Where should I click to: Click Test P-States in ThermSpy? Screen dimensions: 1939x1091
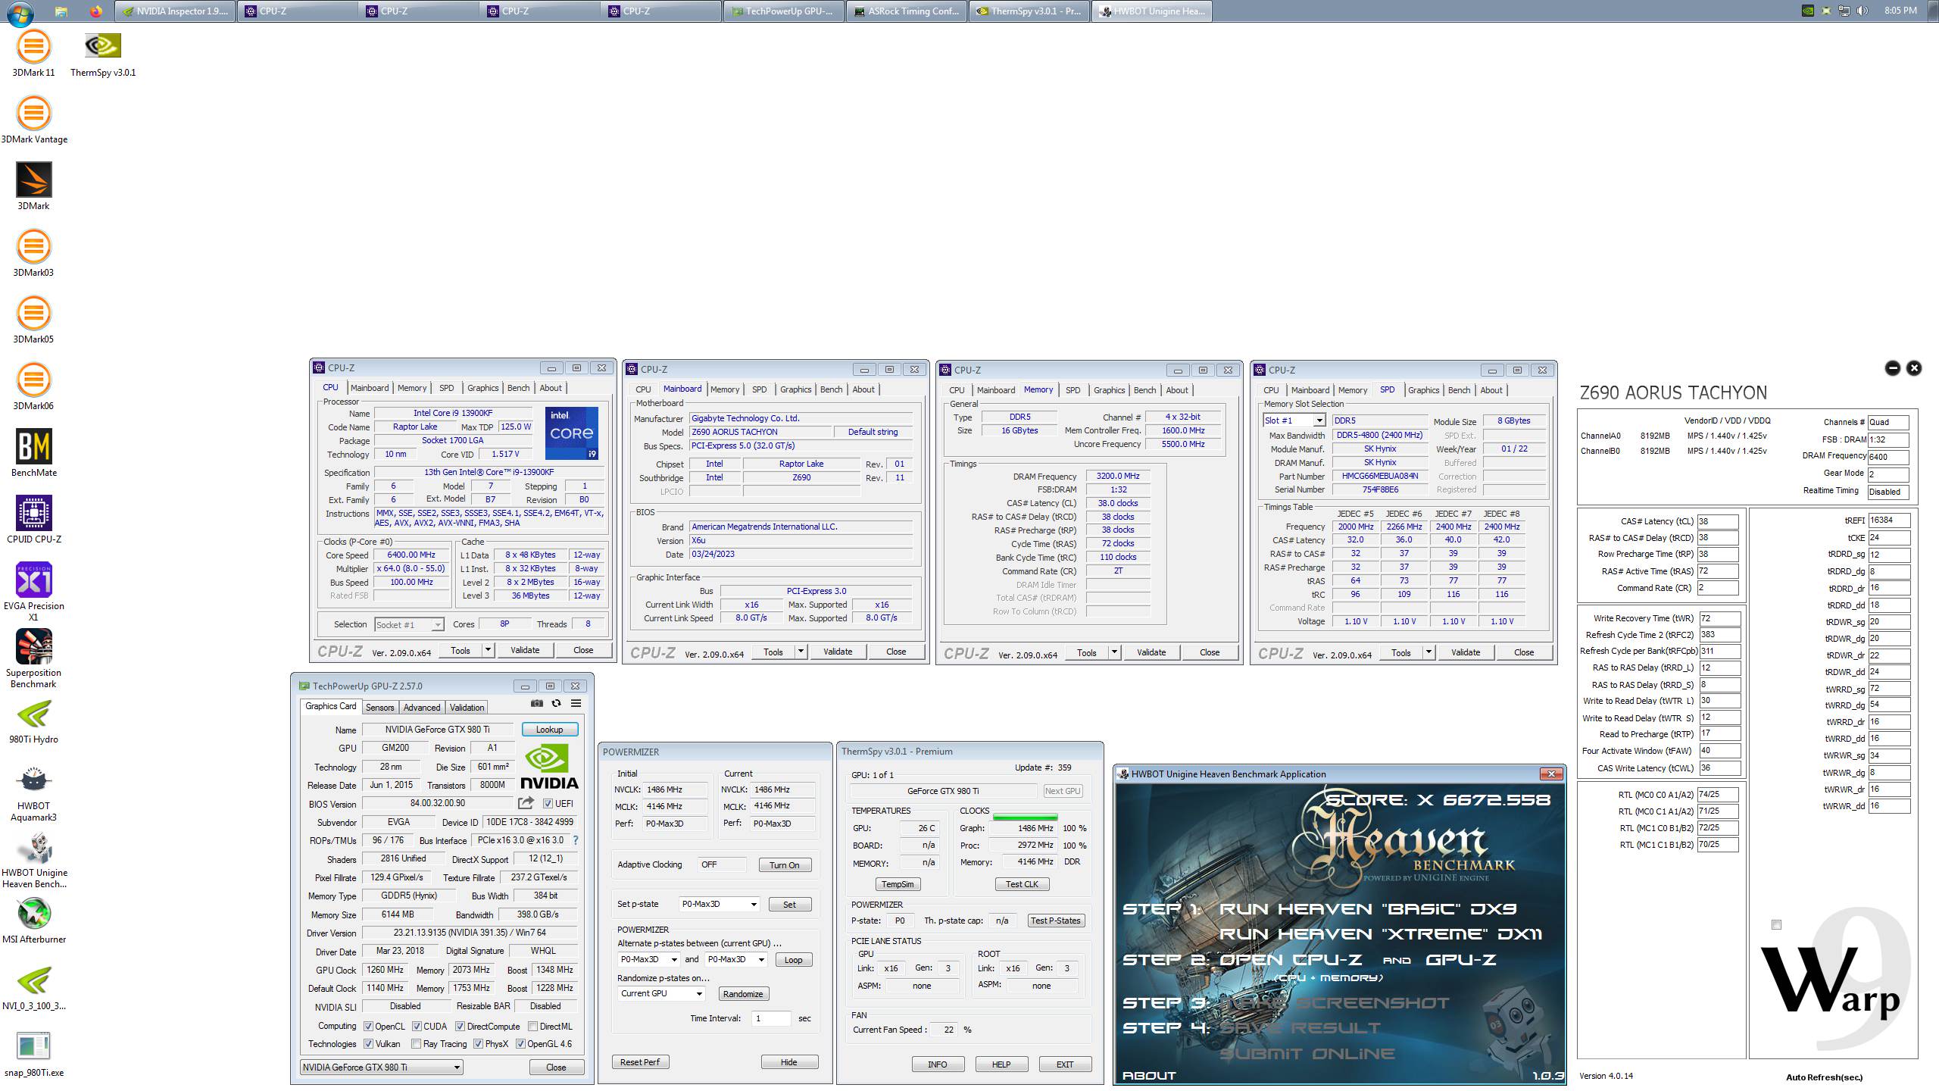(1056, 921)
